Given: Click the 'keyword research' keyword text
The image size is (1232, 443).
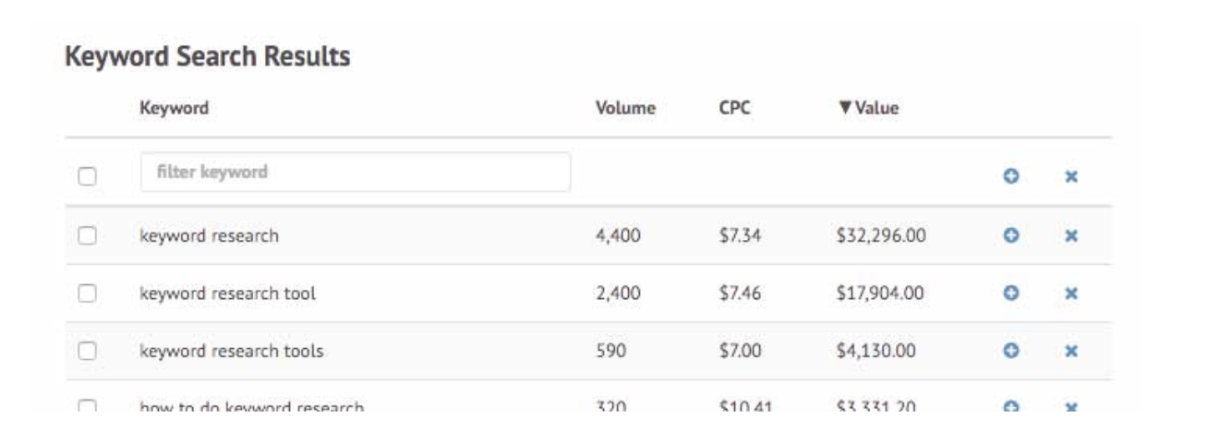Looking at the screenshot, I should tap(209, 235).
